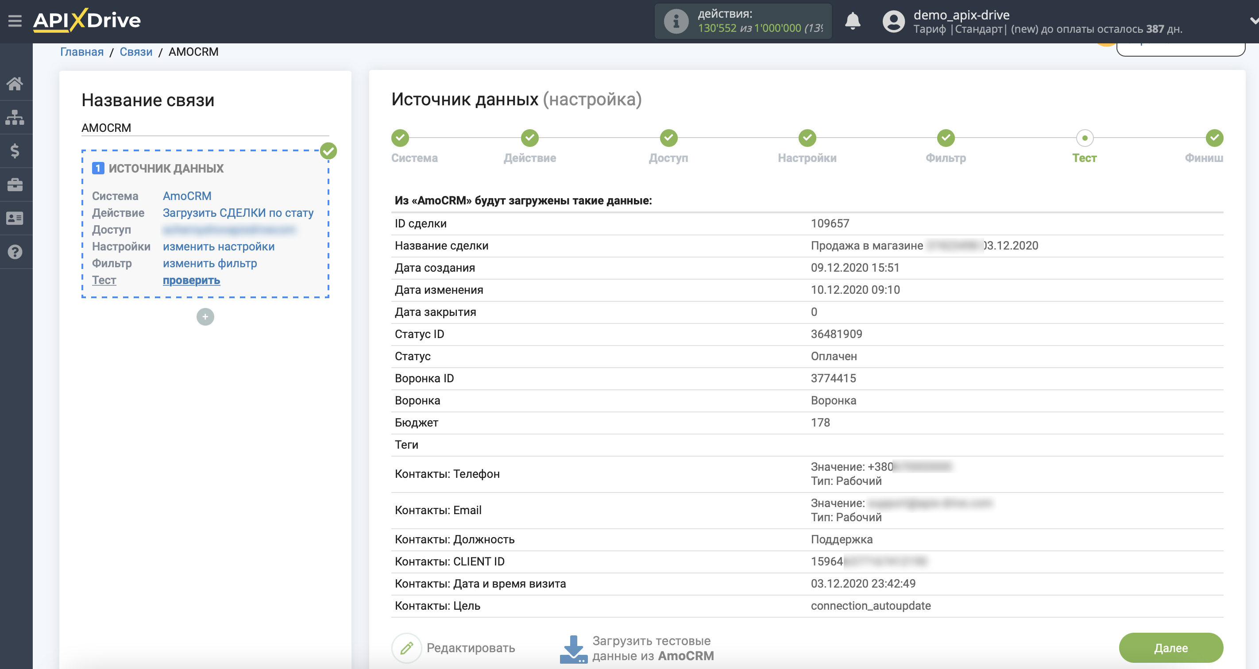The image size is (1259, 669).
Task: Open the briefcase icon in sidebar
Action: 15,185
